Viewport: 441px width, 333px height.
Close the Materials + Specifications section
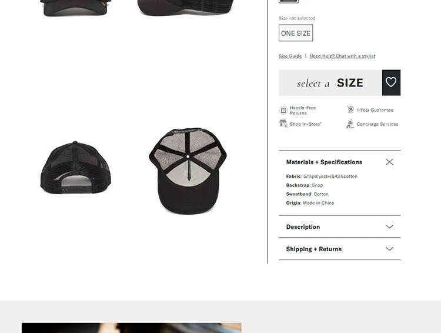point(389,162)
